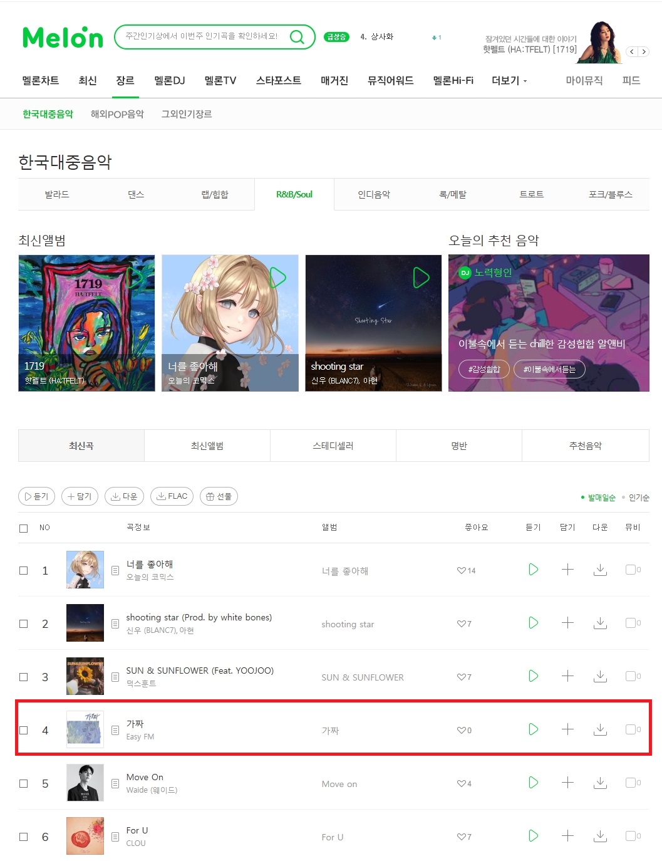Image resolution: width=662 pixels, height=861 pixels.
Task: Click the search input field
Action: tap(202, 36)
